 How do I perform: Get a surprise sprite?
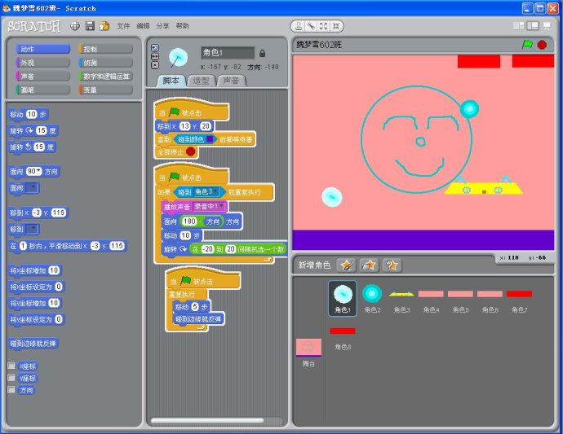pyautogui.click(x=392, y=265)
